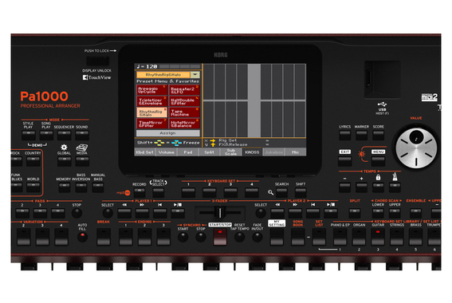The height and width of the screenshot is (303, 452).
Task: Open the Marker page button
Action: tap(361, 136)
